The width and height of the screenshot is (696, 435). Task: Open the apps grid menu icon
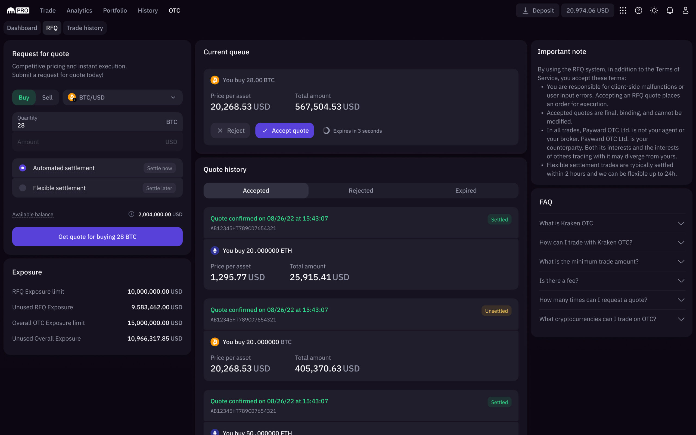tap(623, 11)
